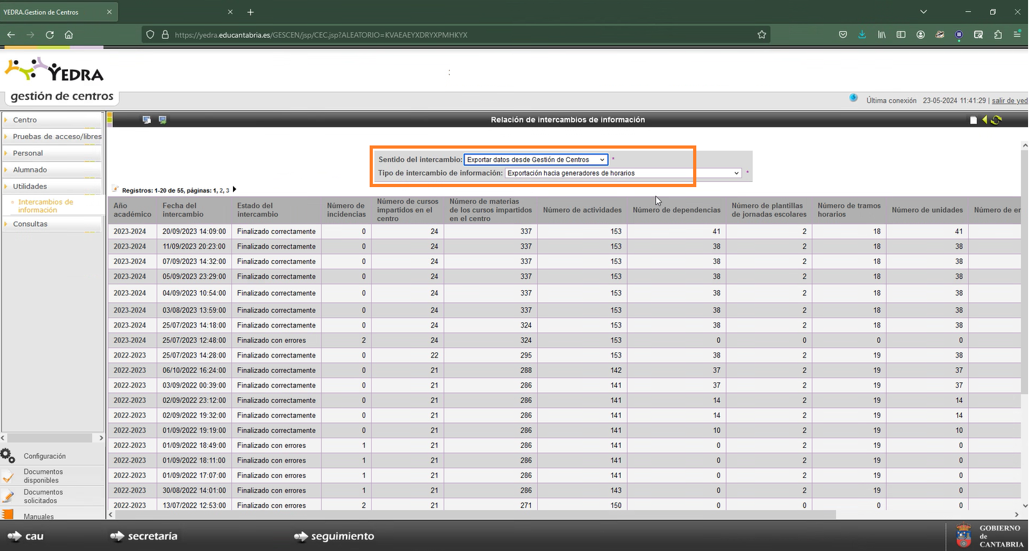The width and height of the screenshot is (1030, 551).
Task: Click the browser address bar URL
Action: coord(321,35)
